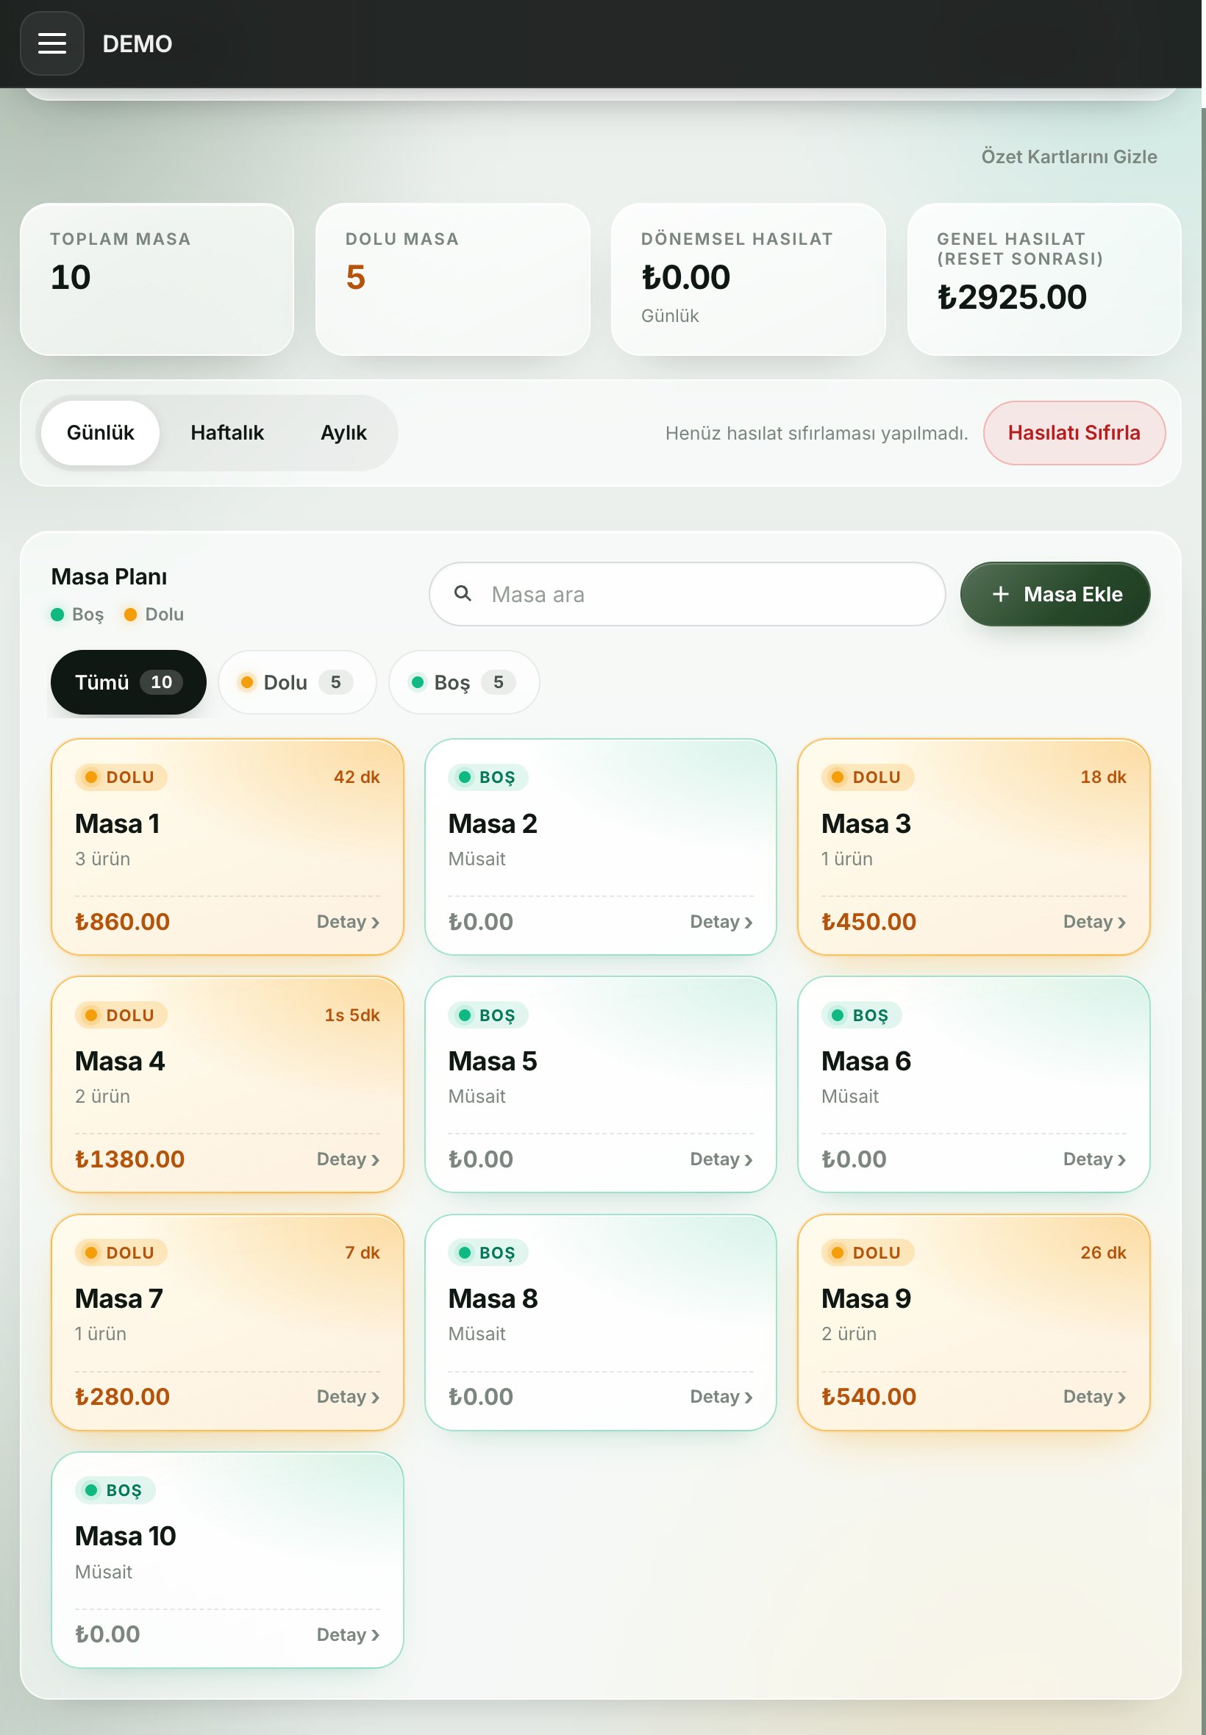Open Detay for Masa 7
This screenshot has width=1206, height=1735.
(348, 1397)
